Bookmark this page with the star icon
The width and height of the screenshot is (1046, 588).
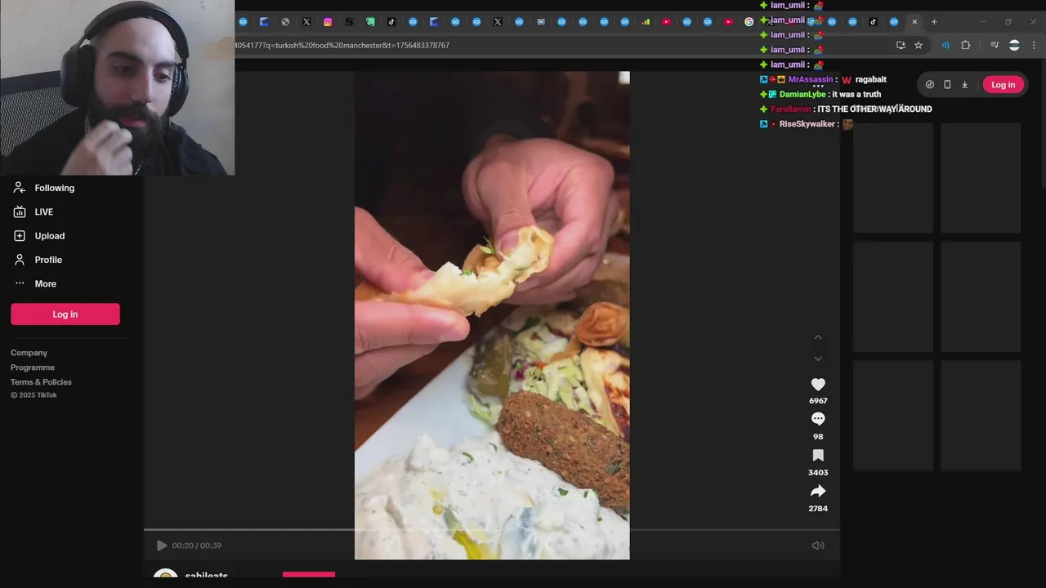point(919,45)
